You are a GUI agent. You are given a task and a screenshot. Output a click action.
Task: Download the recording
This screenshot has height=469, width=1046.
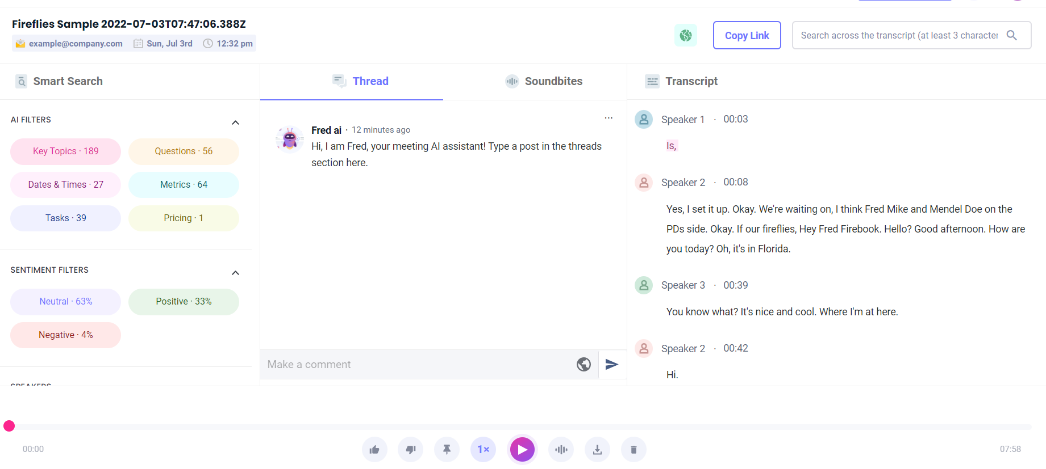tap(597, 450)
